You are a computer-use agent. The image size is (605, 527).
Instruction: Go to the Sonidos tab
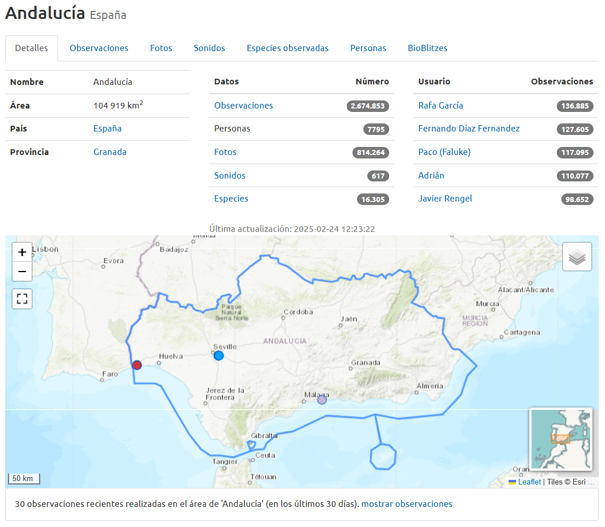pyautogui.click(x=209, y=48)
